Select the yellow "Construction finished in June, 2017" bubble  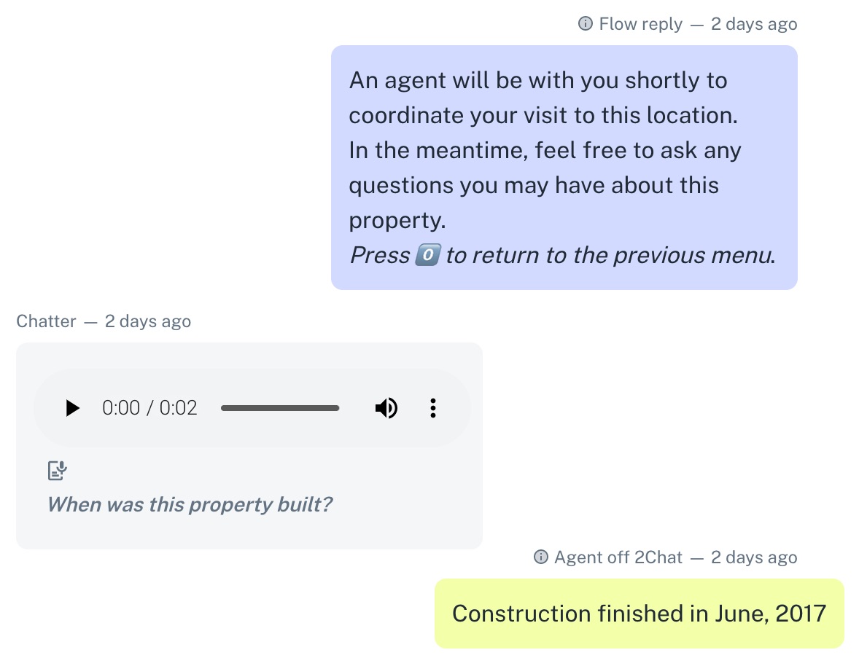(639, 614)
